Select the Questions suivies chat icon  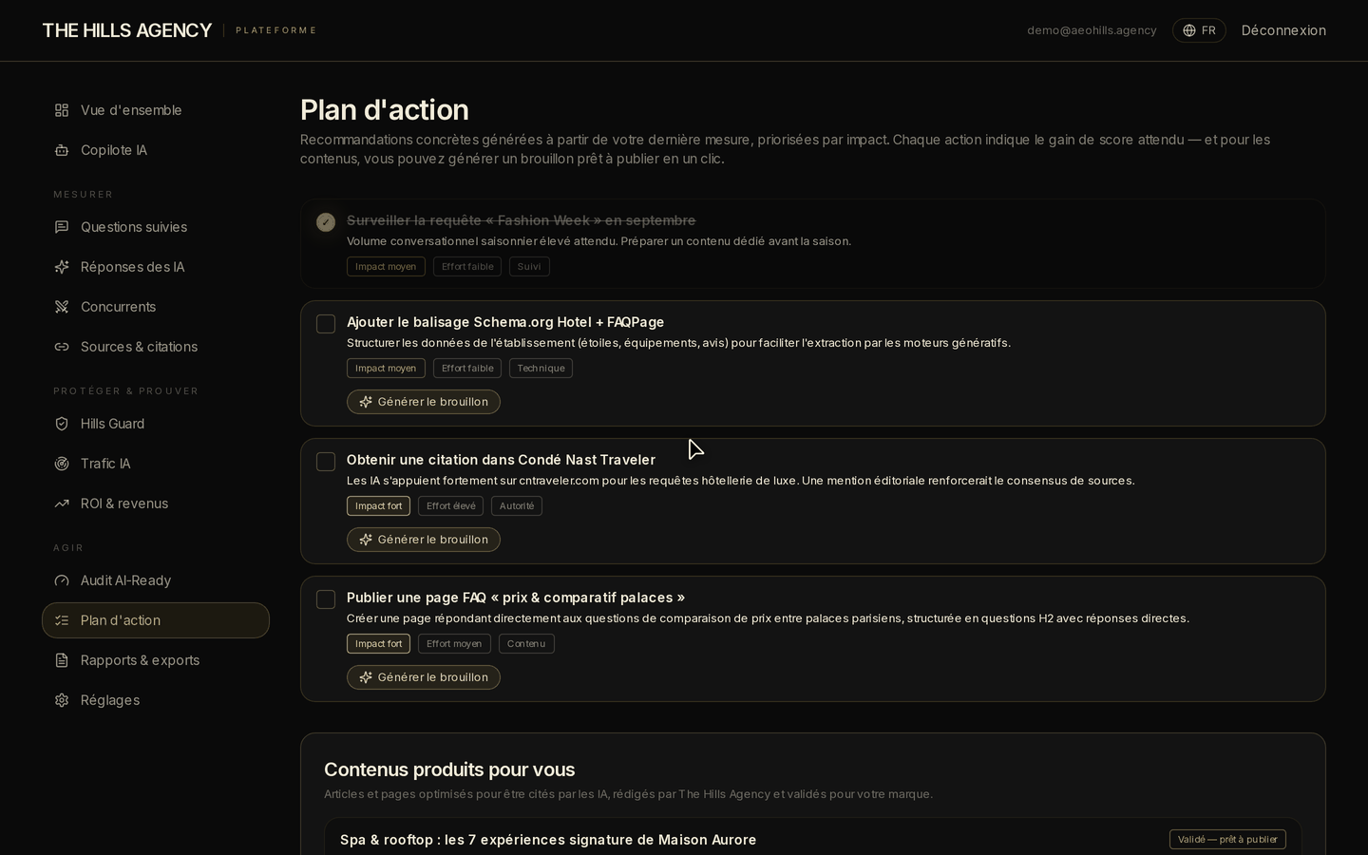point(62,227)
